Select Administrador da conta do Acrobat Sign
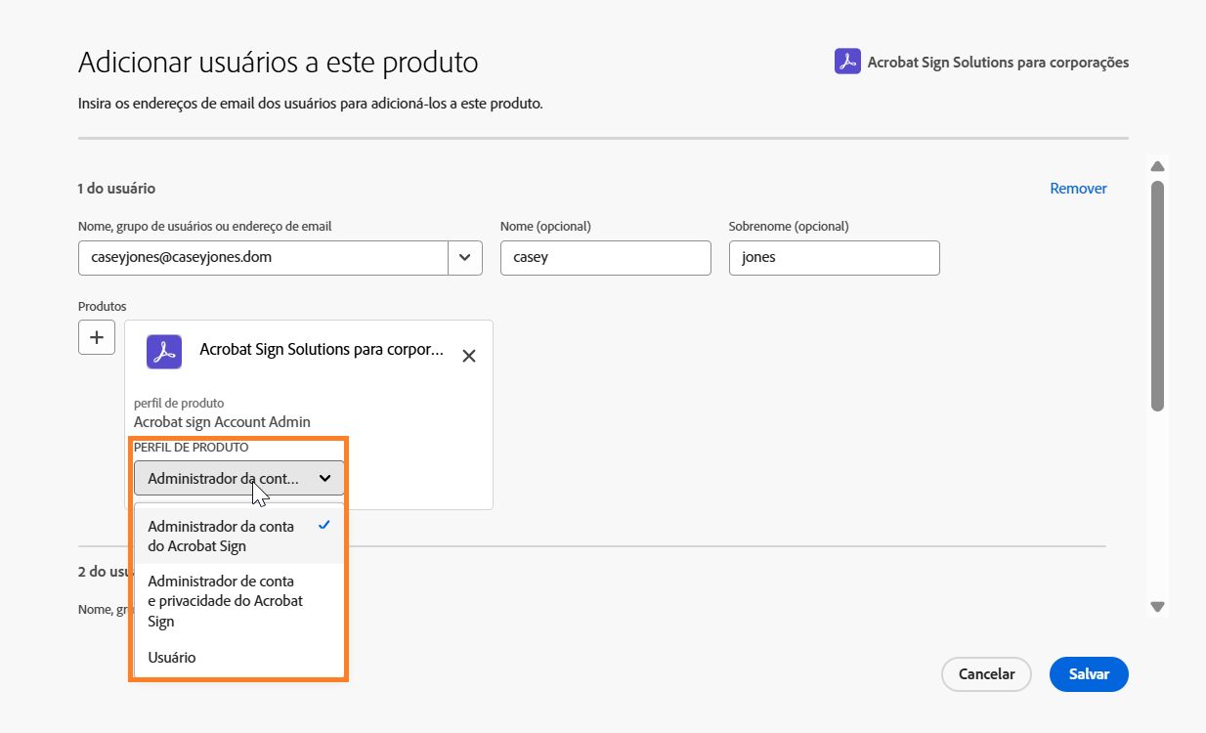This screenshot has height=733, width=1206. click(x=220, y=536)
